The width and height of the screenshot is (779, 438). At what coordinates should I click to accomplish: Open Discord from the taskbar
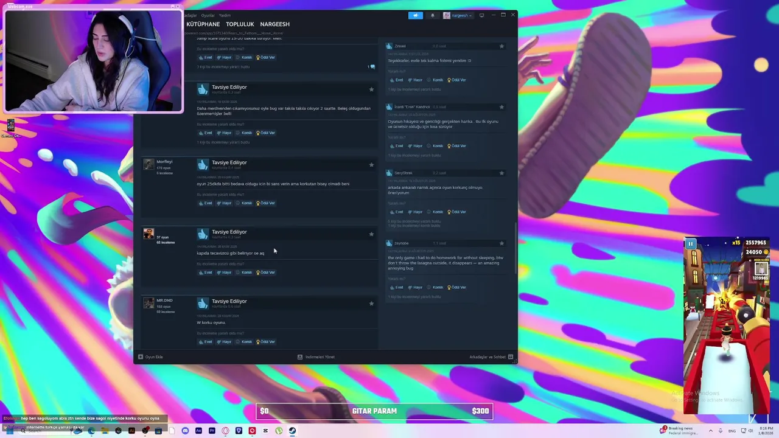(x=185, y=431)
